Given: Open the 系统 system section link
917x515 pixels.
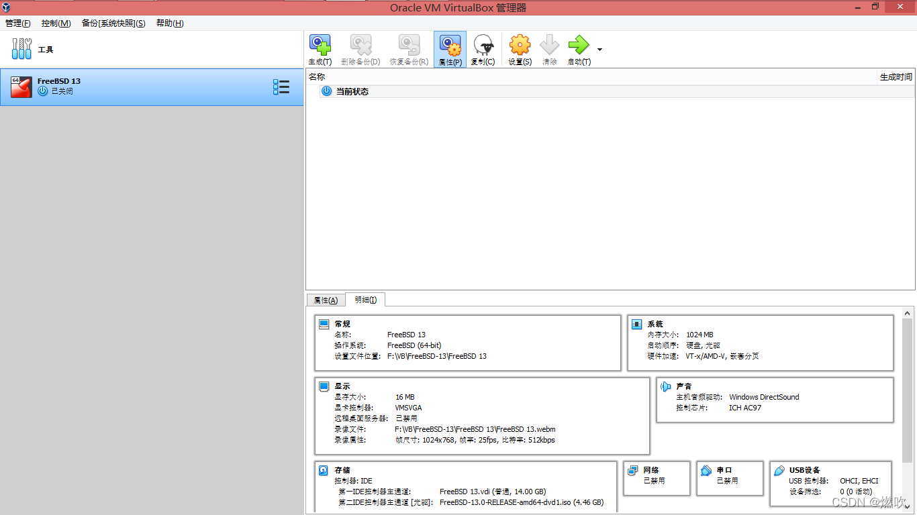Looking at the screenshot, I should pos(655,324).
